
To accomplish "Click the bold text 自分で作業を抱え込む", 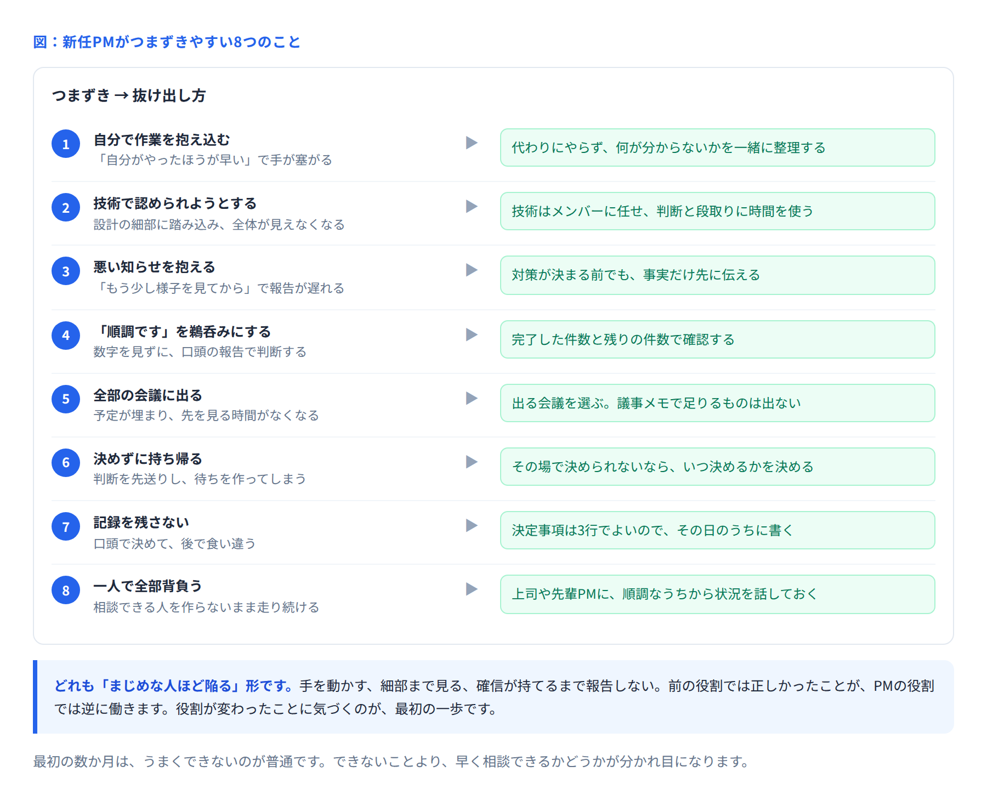I will (x=162, y=140).
